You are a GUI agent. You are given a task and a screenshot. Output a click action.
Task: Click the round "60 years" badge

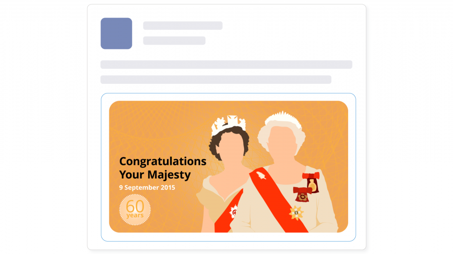[135, 209]
